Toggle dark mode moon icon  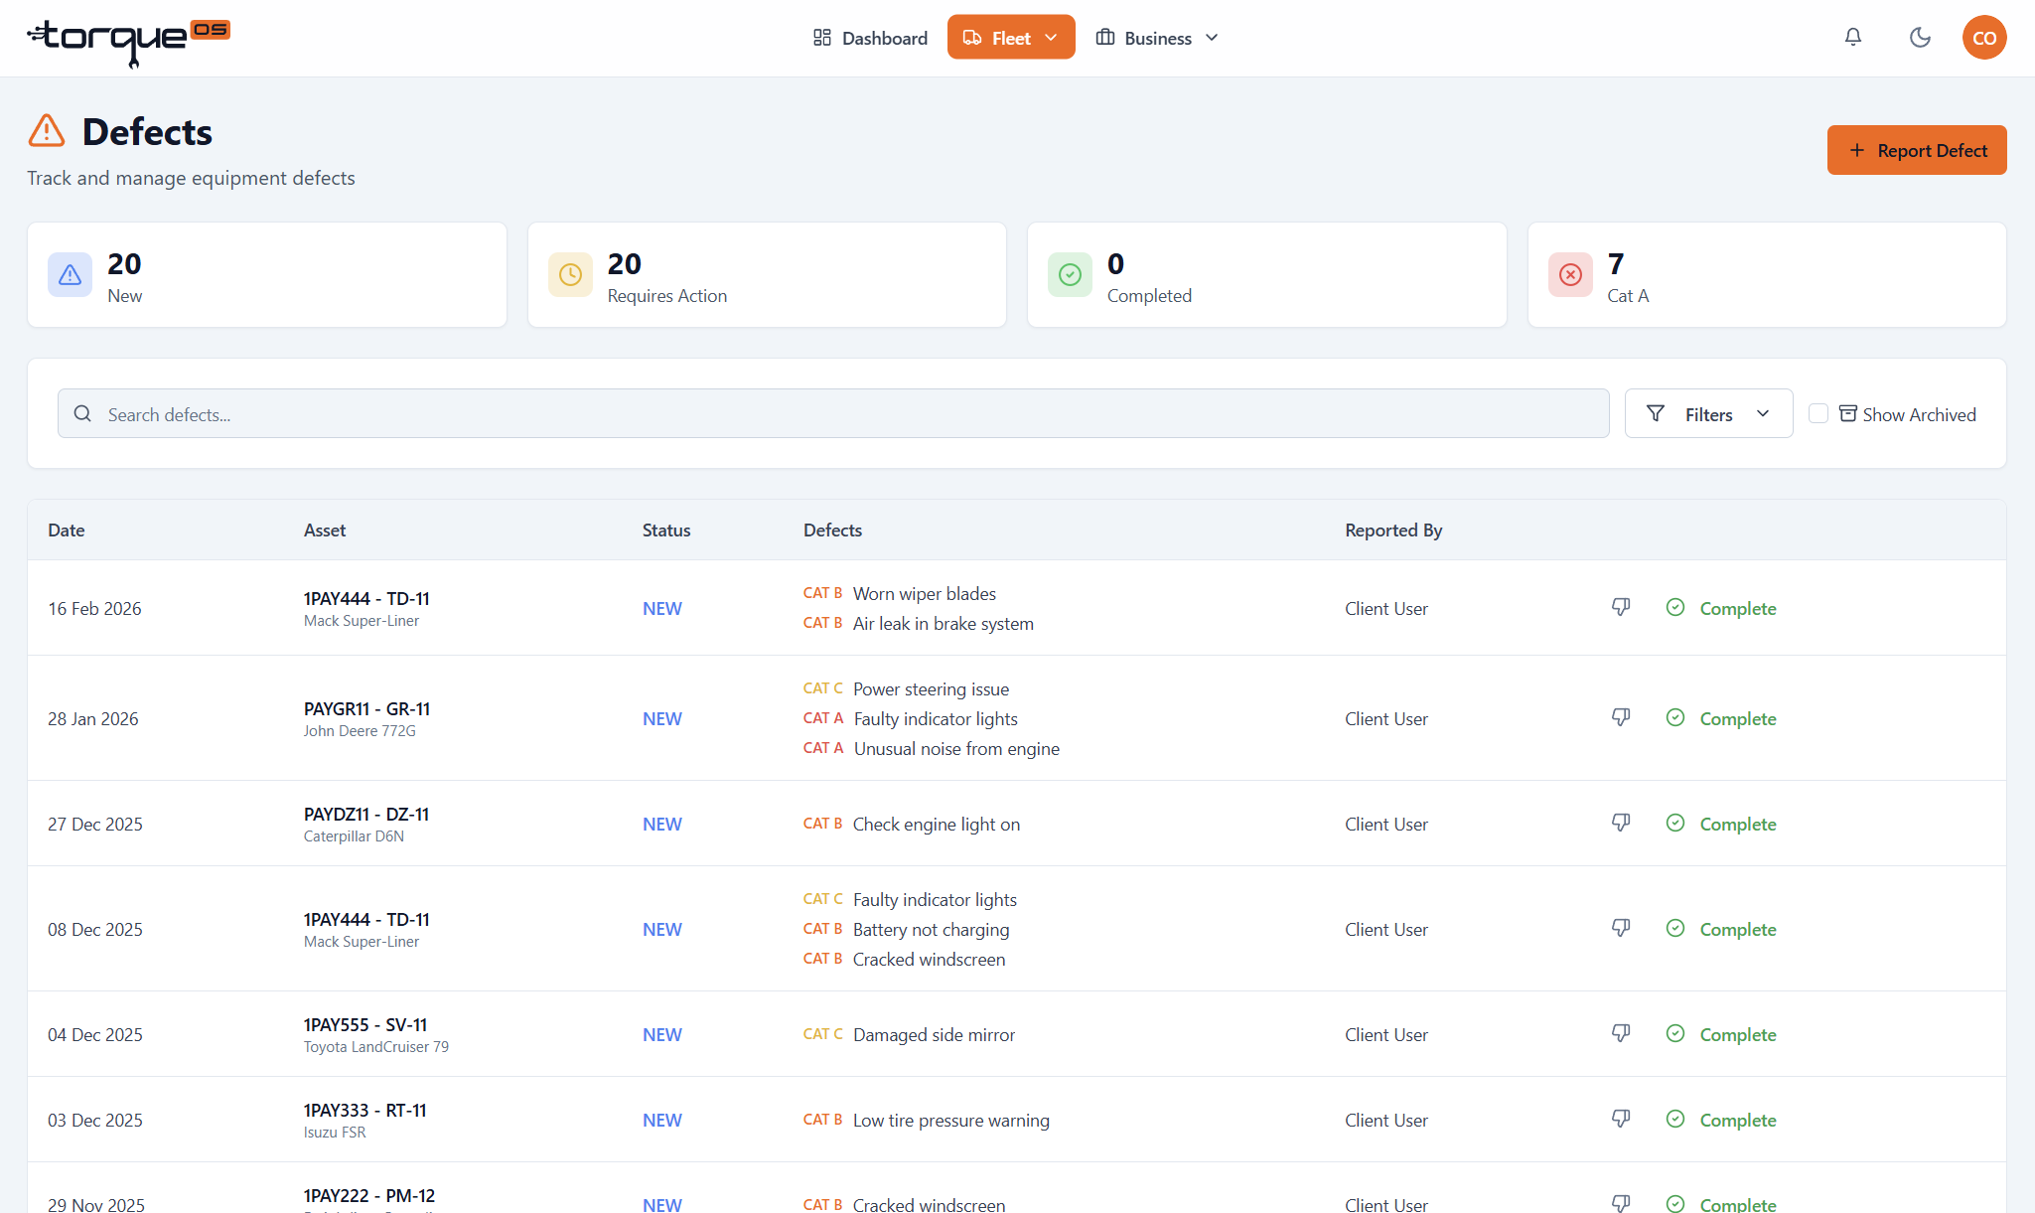click(x=1920, y=38)
